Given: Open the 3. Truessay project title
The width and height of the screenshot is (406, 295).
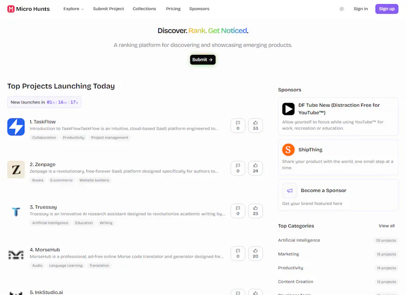Looking at the screenshot, I should coord(43,207).
